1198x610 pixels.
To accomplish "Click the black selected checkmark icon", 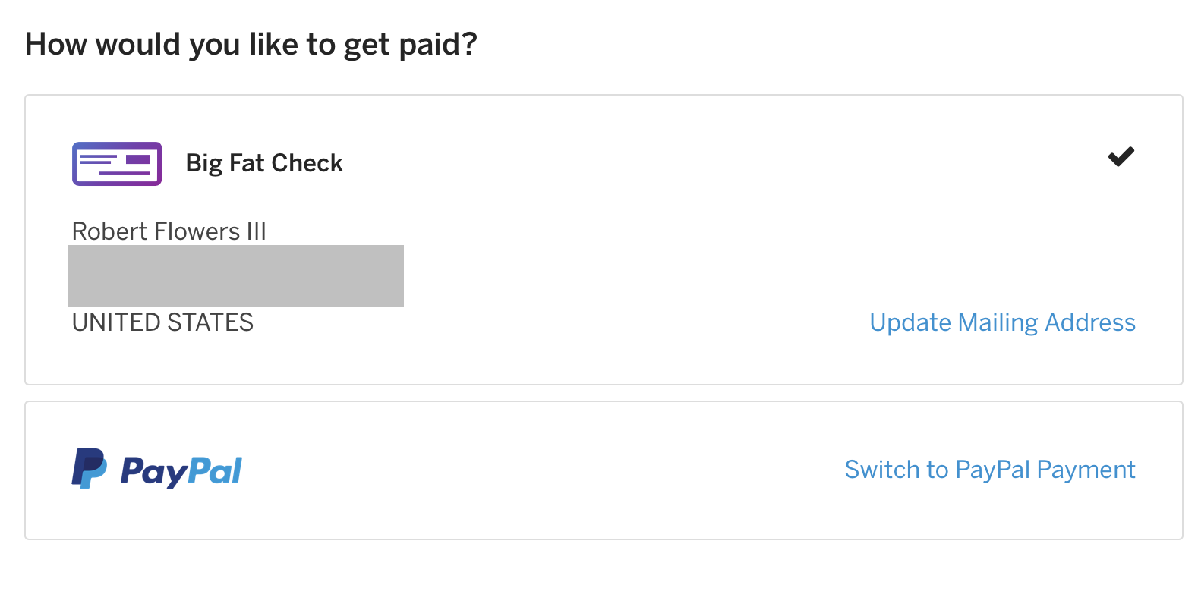I will [1121, 156].
